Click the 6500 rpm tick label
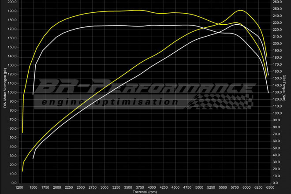 tap(270, 187)
